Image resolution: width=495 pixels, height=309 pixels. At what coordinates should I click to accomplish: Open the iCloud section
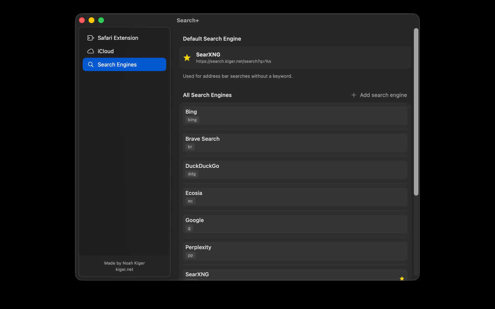(x=125, y=51)
